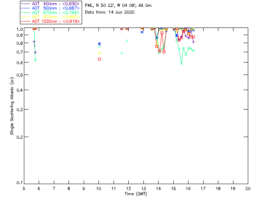Click the green diamond at 0.68 near 11.5 GMT
The image size is (255, 204).
pos(122,53)
